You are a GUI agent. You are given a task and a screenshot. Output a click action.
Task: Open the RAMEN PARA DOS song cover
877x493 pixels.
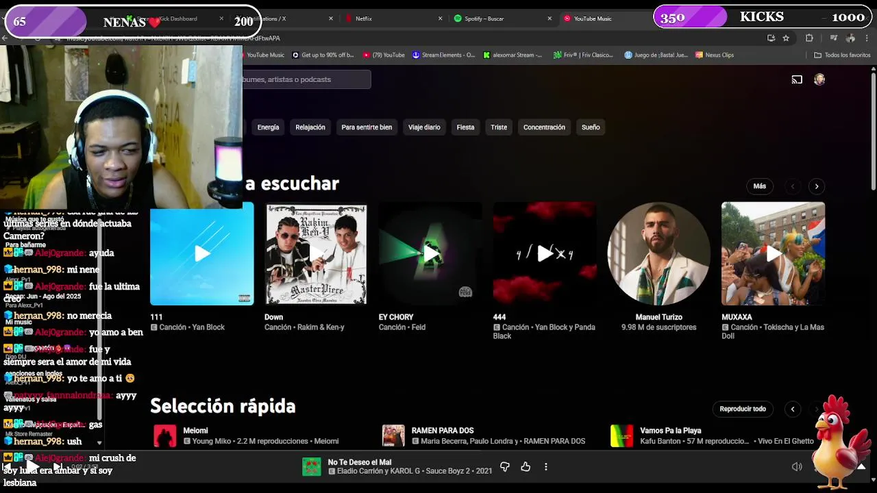click(393, 436)
